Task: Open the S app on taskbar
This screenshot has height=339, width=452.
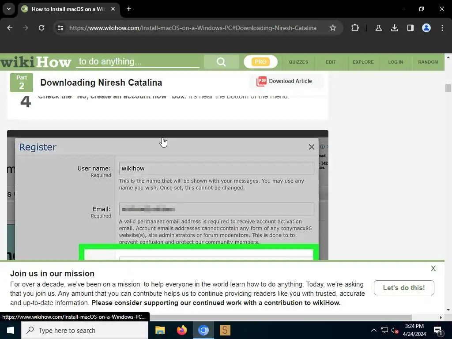Action: [225, 330]
